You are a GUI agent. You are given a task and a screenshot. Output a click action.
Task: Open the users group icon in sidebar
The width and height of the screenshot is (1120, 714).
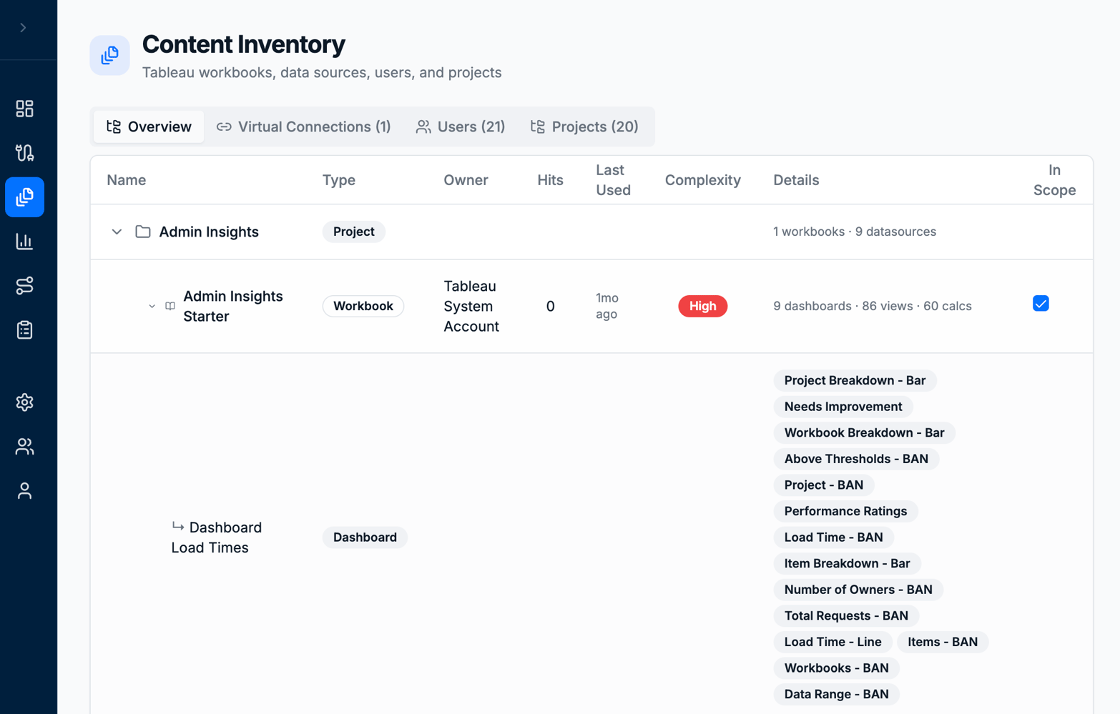tap(24, 447)
